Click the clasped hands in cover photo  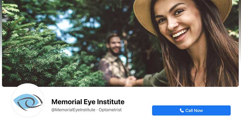click(130, 81)
